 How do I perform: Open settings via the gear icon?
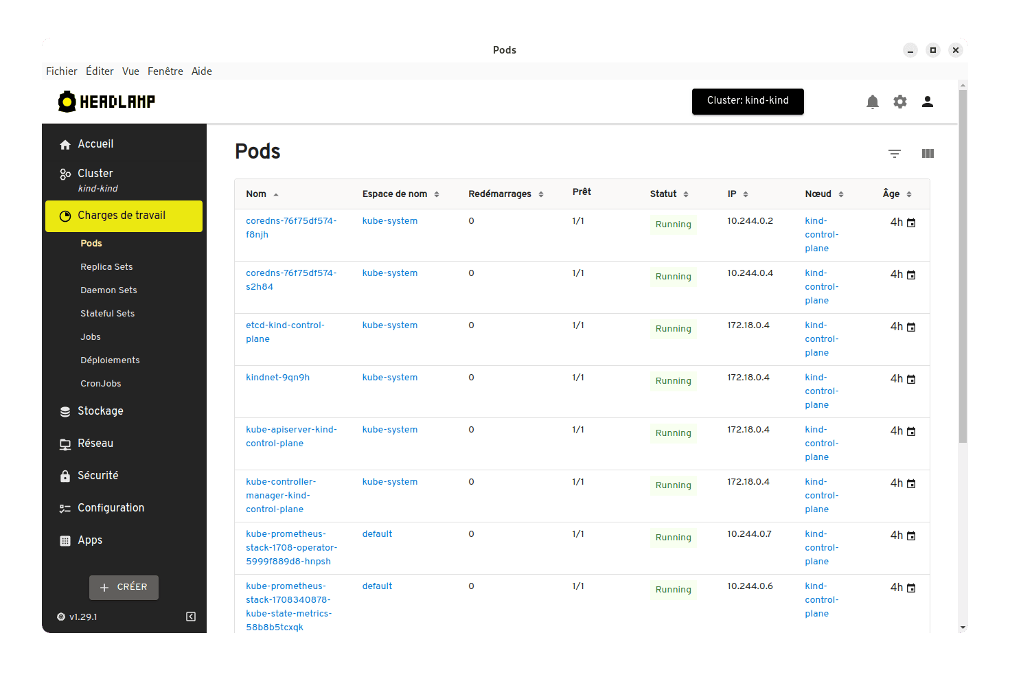[899, 102]
